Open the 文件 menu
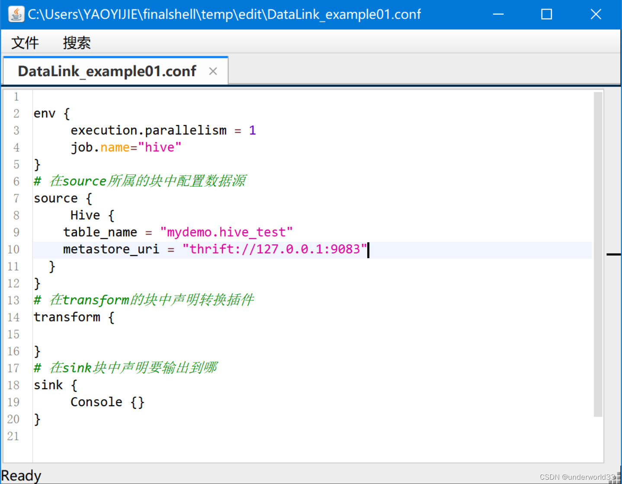 click(25, 42)
